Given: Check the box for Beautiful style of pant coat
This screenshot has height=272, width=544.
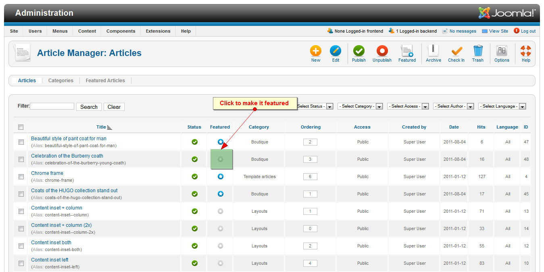Looking at the screenshot, I should (21, 142).
